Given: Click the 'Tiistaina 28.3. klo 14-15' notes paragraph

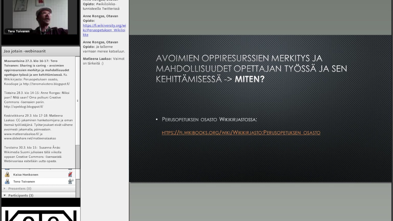Looking at the screenshot, I should tap(37, 100).
